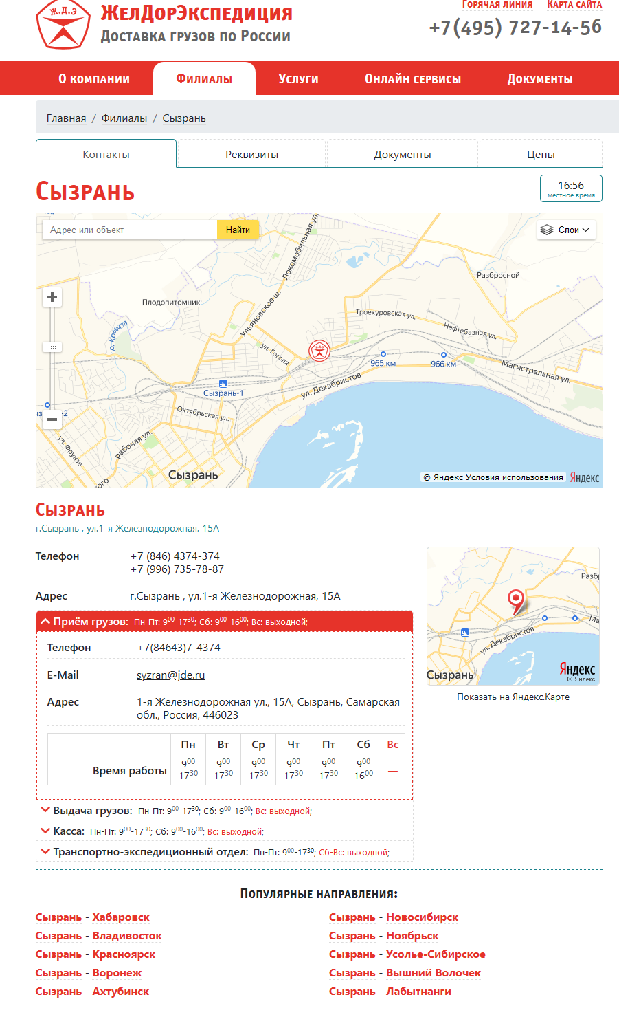Go to Филиалы breadcrumb
This screenshot has width=619, height=1017.
click(x=124, y=118)
